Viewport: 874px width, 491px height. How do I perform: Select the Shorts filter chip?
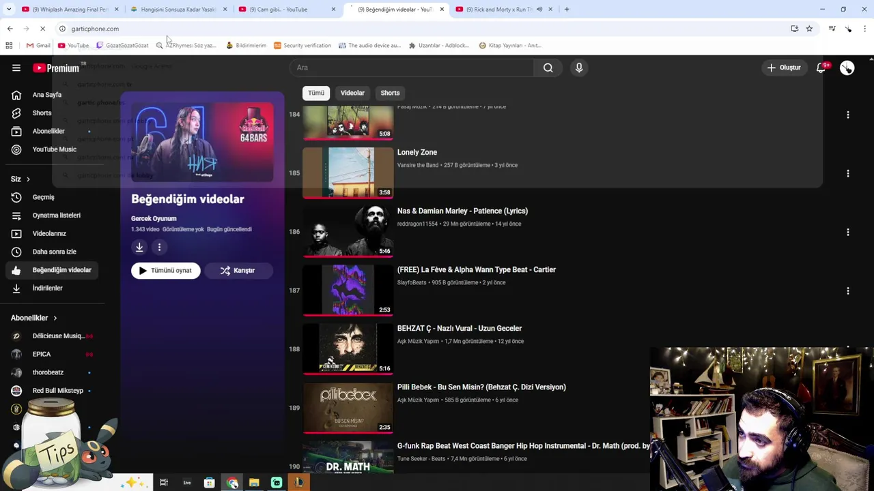pos(390,93)
